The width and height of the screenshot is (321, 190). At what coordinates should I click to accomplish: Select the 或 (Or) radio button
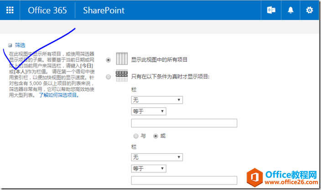coord(155,136)
